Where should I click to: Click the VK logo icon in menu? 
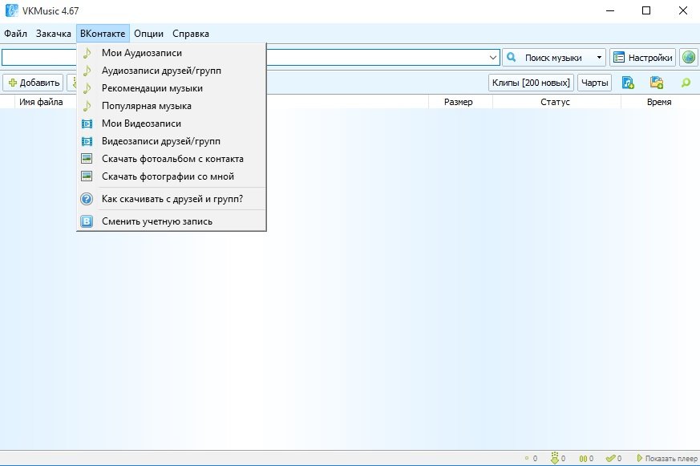(x=87, y=221)
